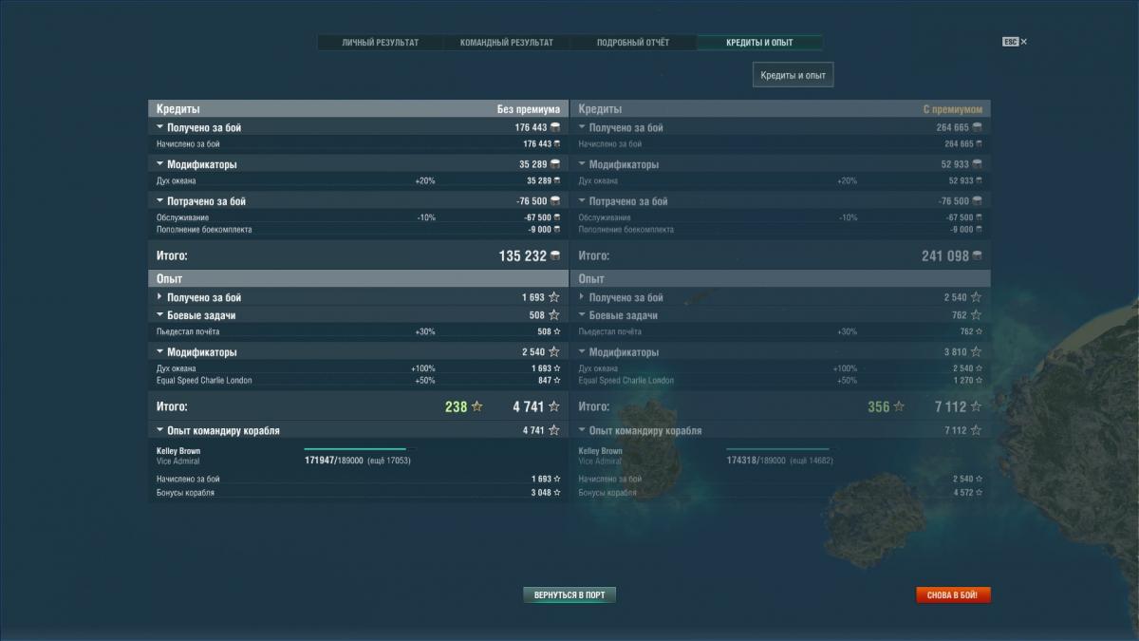Screen dimensions: 1139x641
Task: Click star icon by left Боевые задачи 508
Action: pos(554,315)
